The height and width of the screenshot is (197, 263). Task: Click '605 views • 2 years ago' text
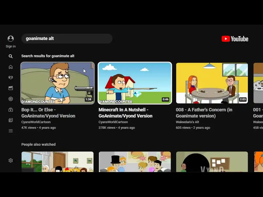click(x=193, y=128)
